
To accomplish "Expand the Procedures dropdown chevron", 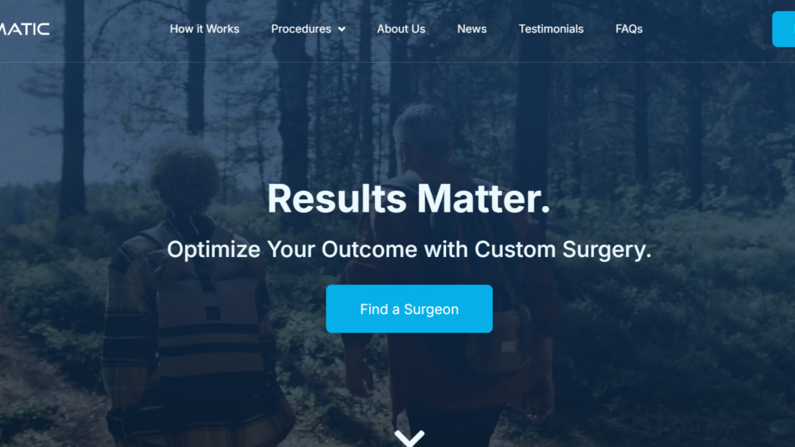I will point(342,29).
